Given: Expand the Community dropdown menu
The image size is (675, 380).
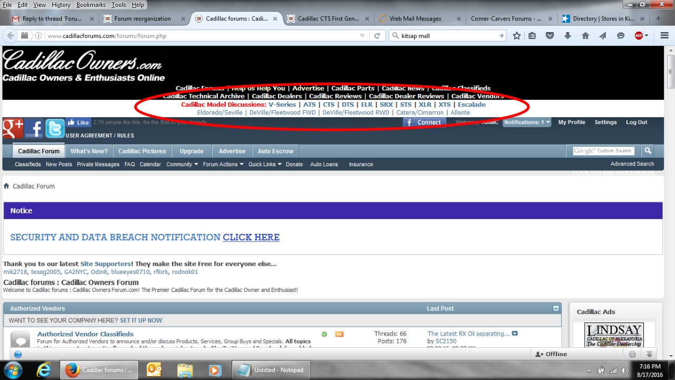Looking at the screenshot, I should tap(182, 164).
